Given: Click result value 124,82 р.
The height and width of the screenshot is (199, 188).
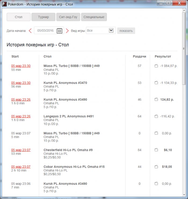Looking at the screenshot, I should (x=167, y=99).
